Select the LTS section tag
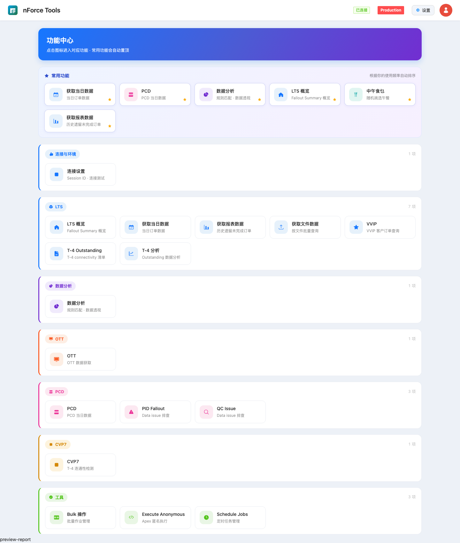This screenshot has height=543, width=460. pyautogui.click(x=56, y=207)
